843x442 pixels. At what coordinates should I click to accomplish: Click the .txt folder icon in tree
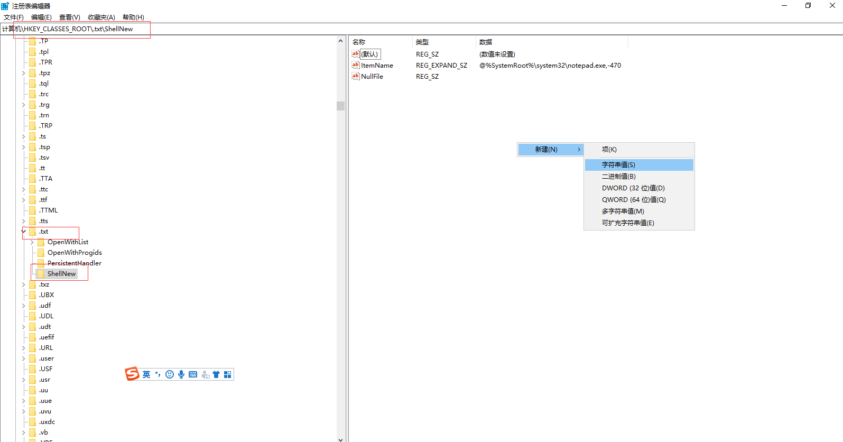(x=32, y=231)
